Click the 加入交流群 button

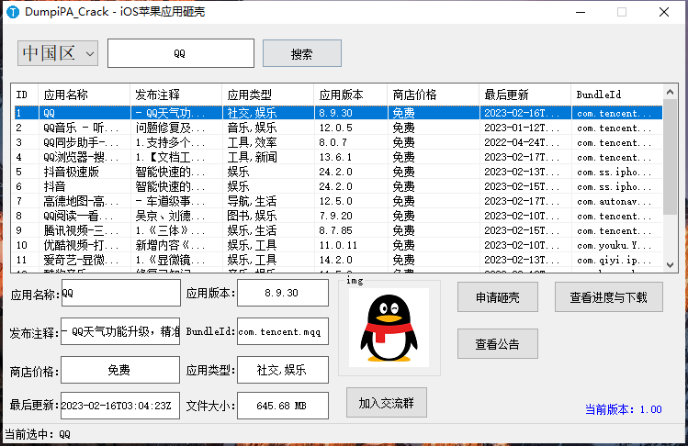click(x=387, y=403)
